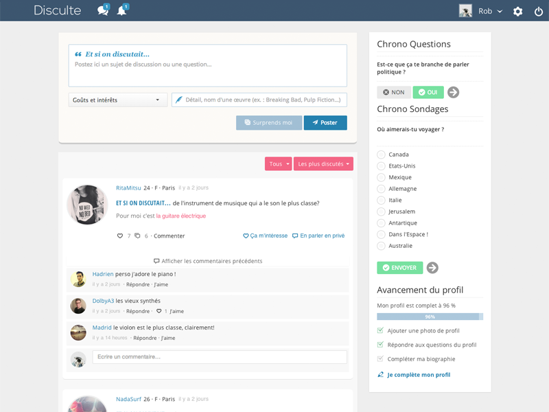Open Hadrien's avatar

click(x=78, y=279)
